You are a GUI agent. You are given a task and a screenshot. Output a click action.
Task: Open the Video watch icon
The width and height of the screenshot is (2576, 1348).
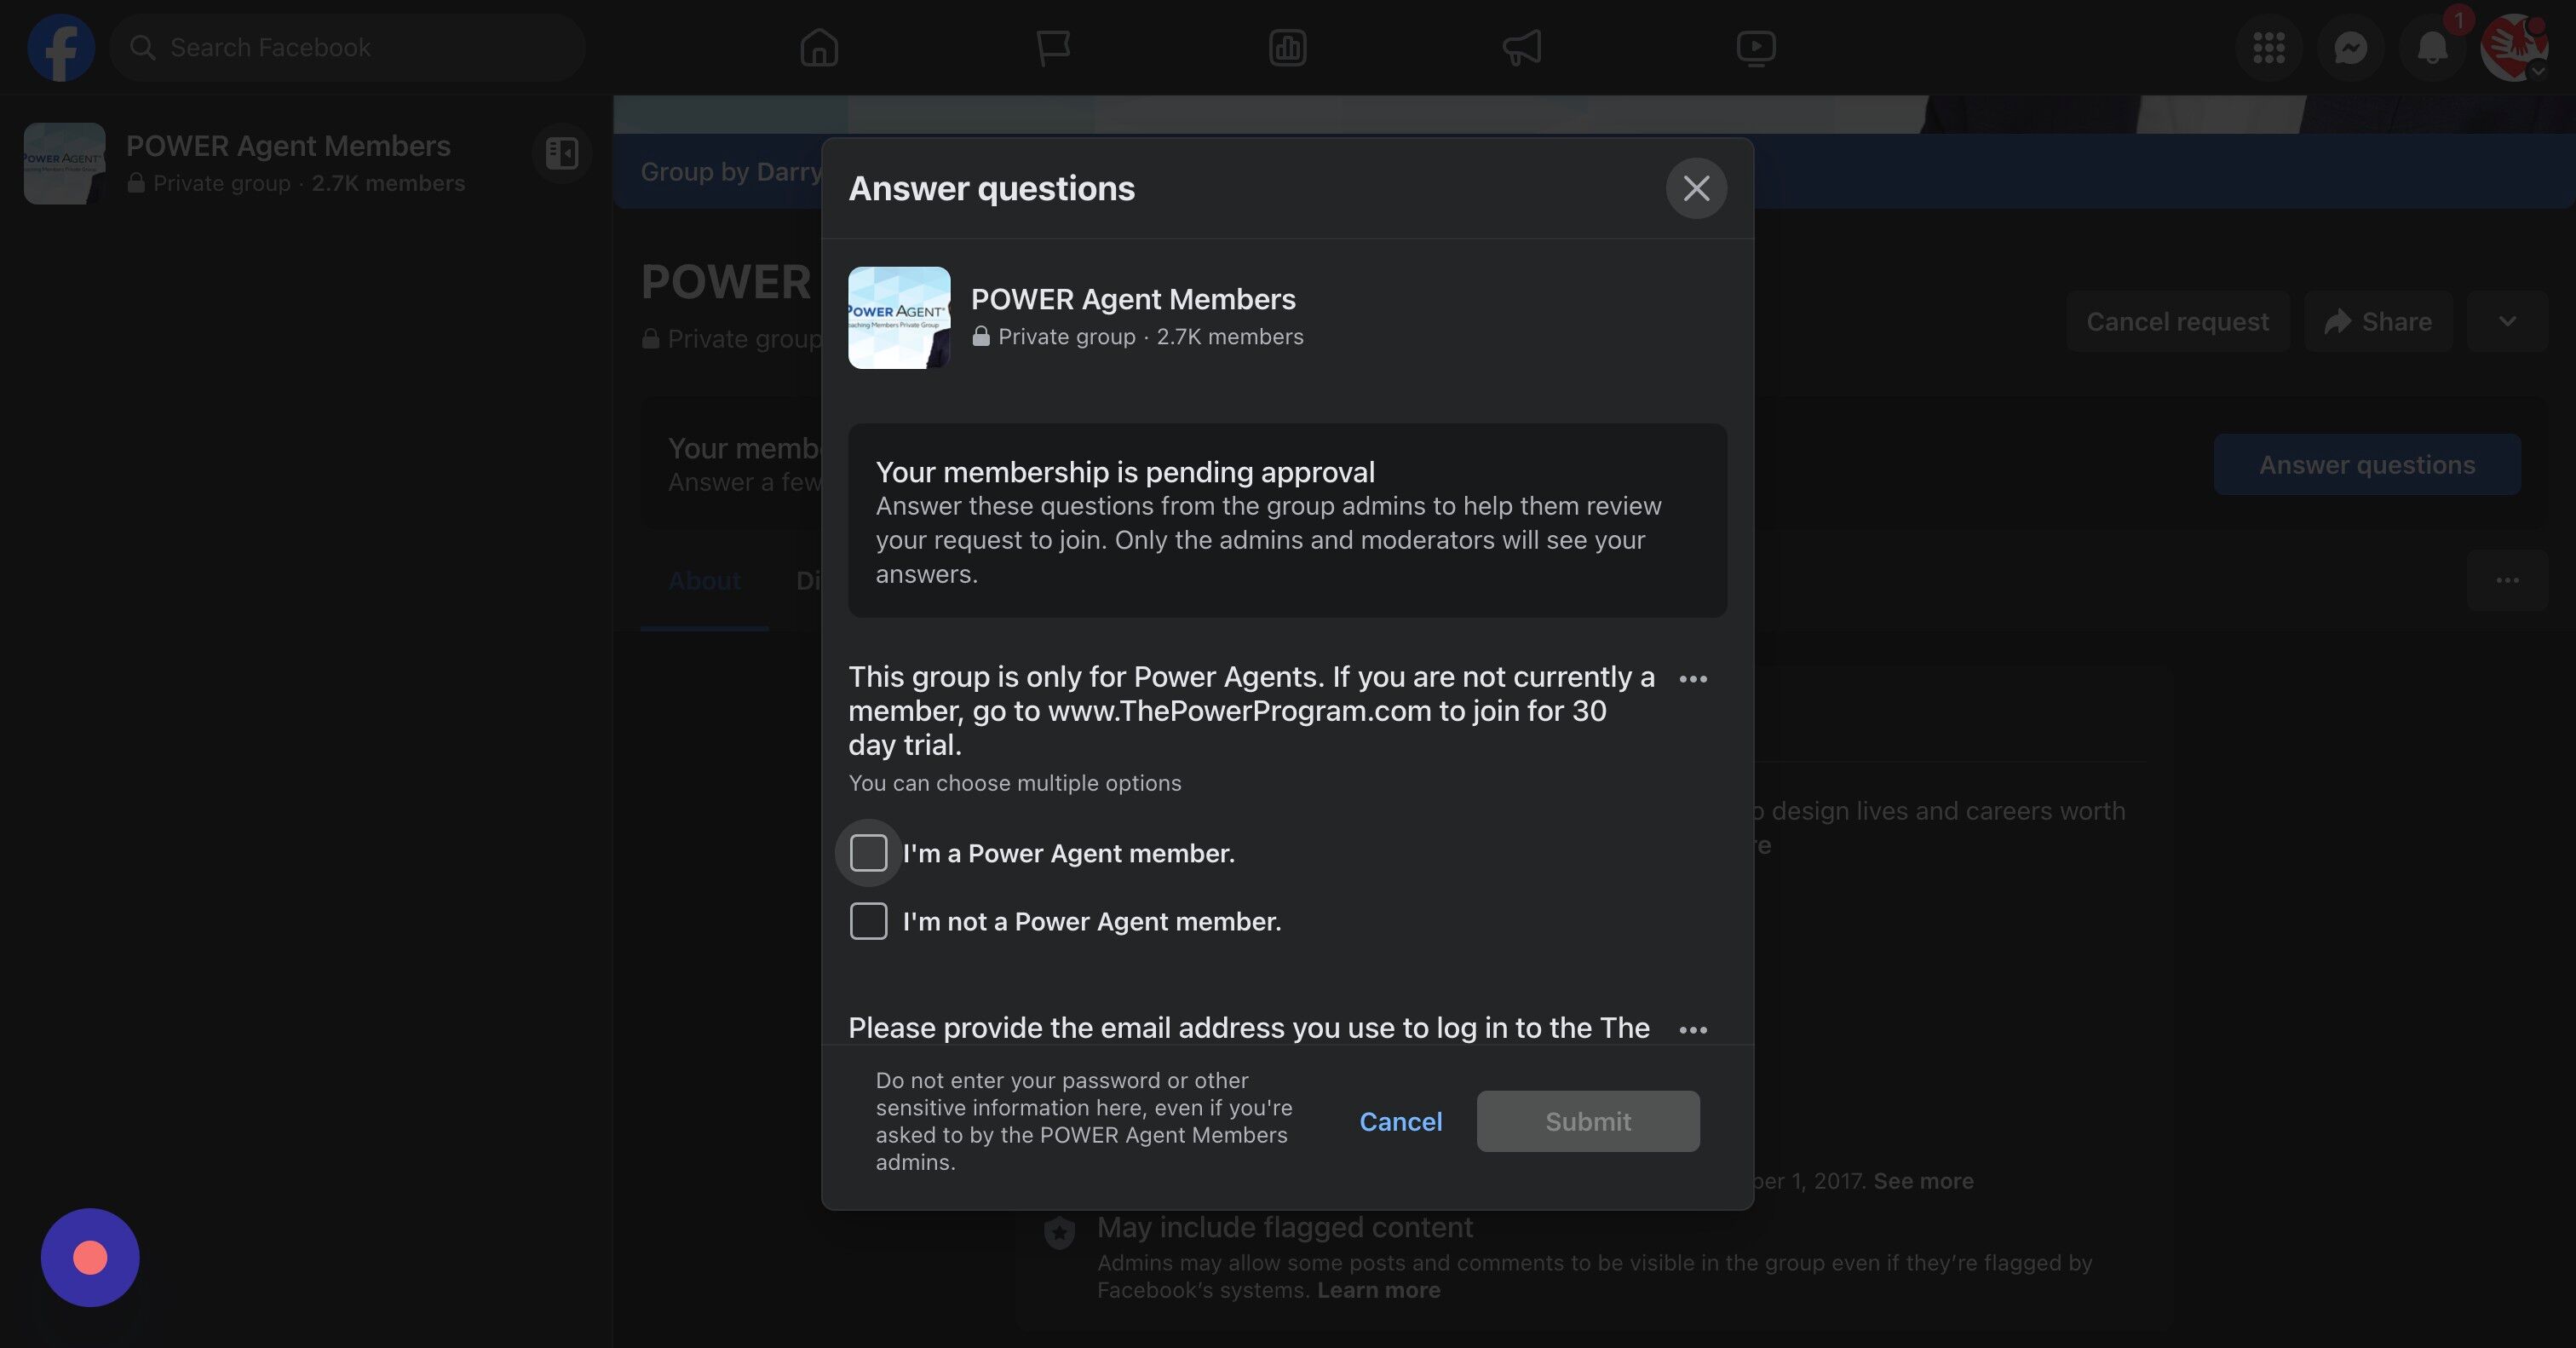[1756, 47]
